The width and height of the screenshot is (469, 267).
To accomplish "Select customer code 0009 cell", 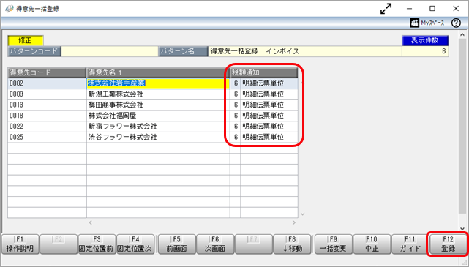I will point(47,94).
